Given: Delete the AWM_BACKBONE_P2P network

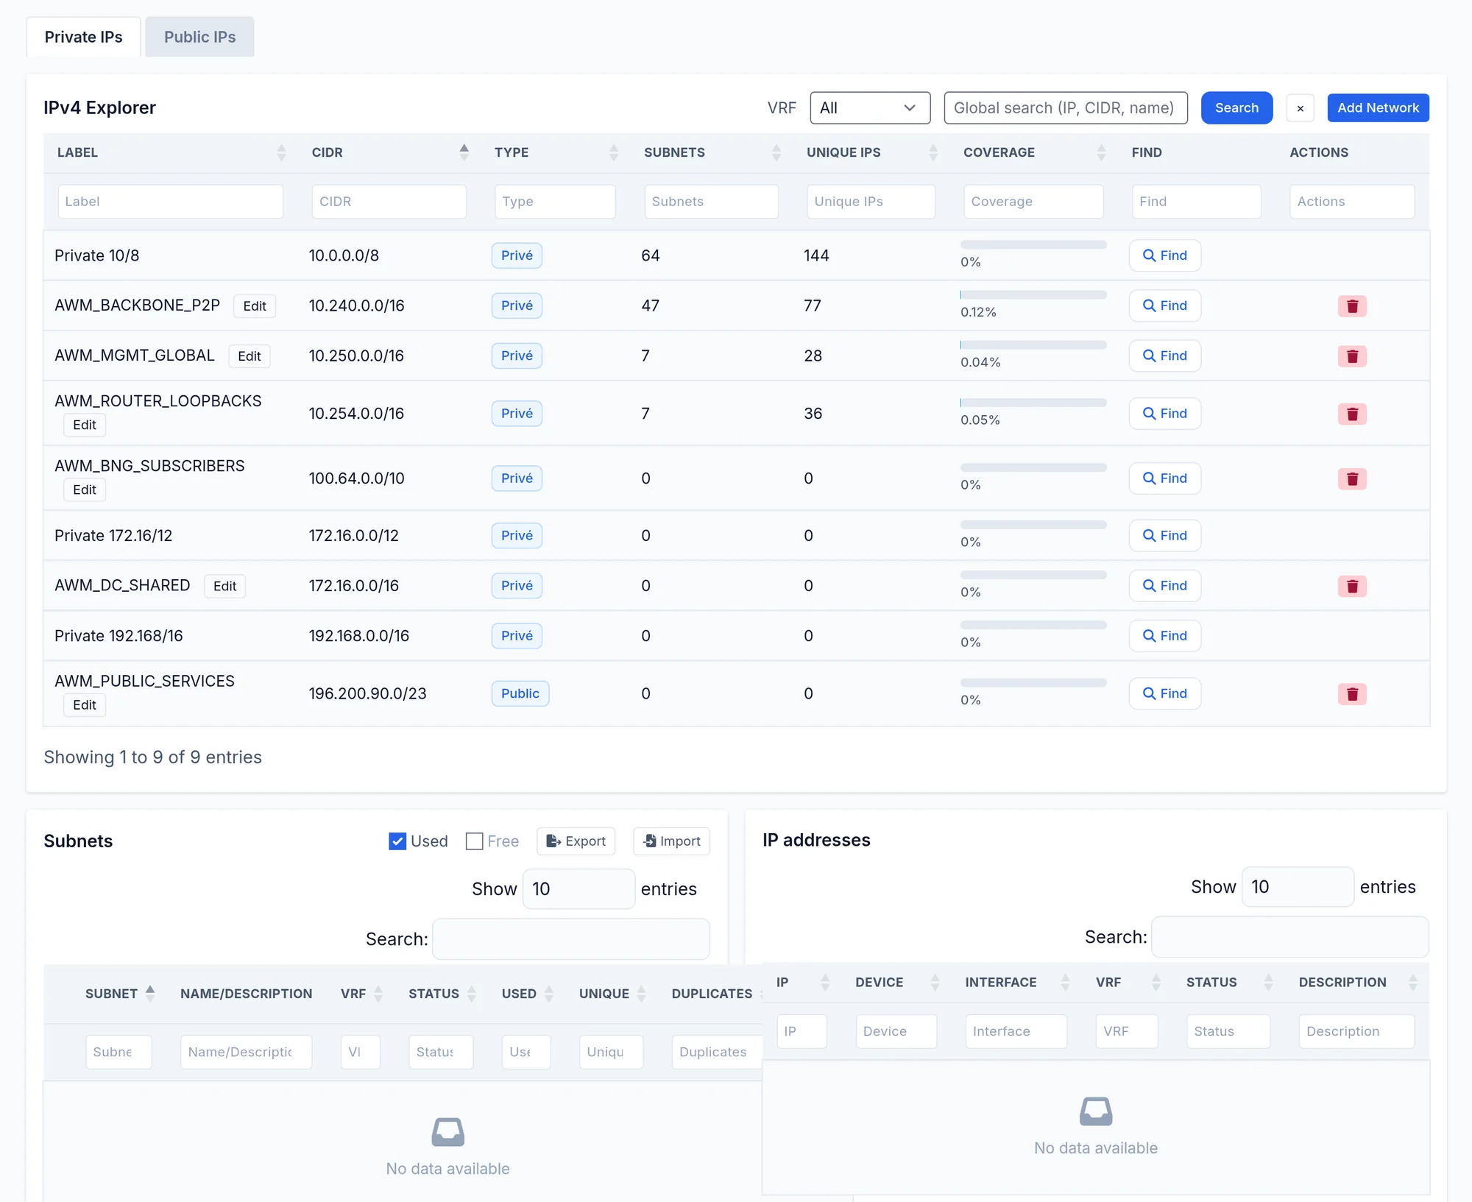Looking at the screenshot, I should pos(1352,306).
